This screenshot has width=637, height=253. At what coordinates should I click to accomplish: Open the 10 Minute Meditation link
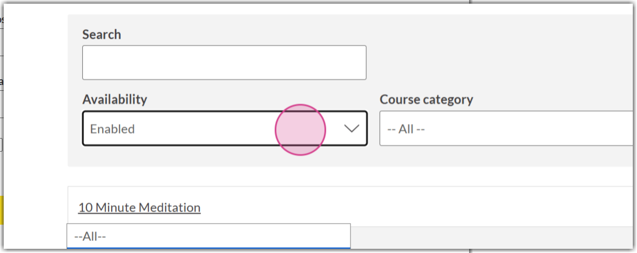click(140, 207)
